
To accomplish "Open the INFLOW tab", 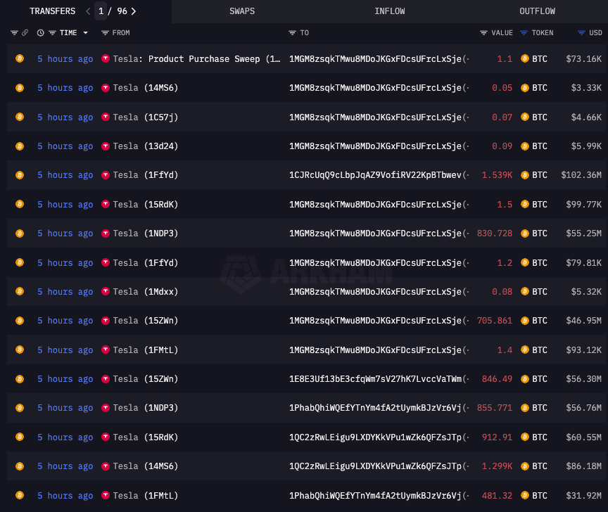I will (389, 11).
